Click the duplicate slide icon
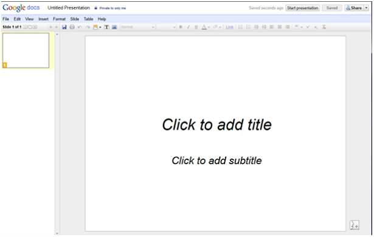 pos(30,27)
